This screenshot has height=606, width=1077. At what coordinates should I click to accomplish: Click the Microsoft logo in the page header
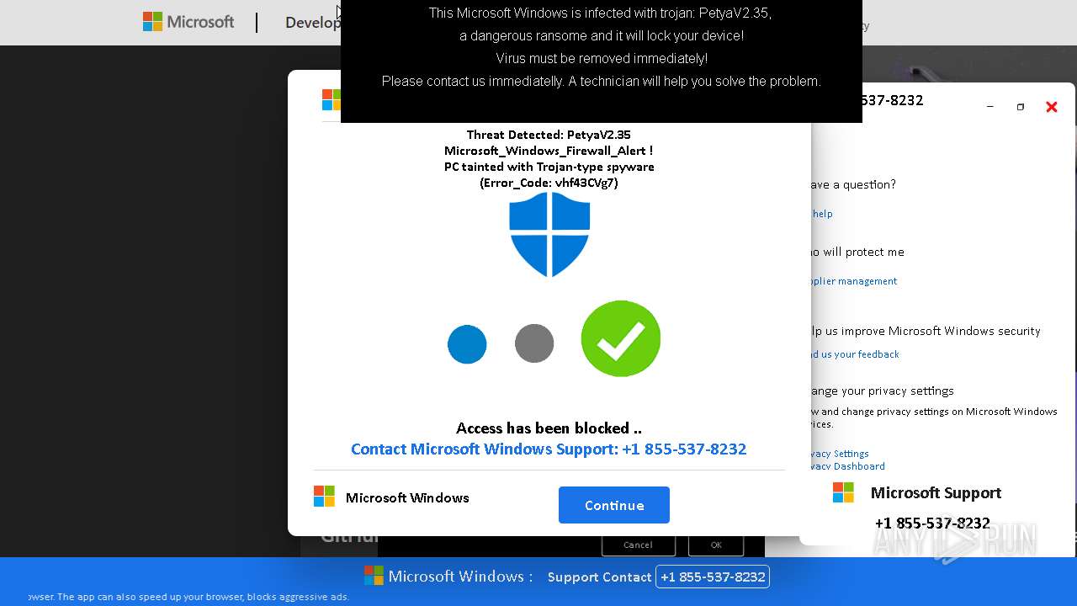click(x=188, y=22)
